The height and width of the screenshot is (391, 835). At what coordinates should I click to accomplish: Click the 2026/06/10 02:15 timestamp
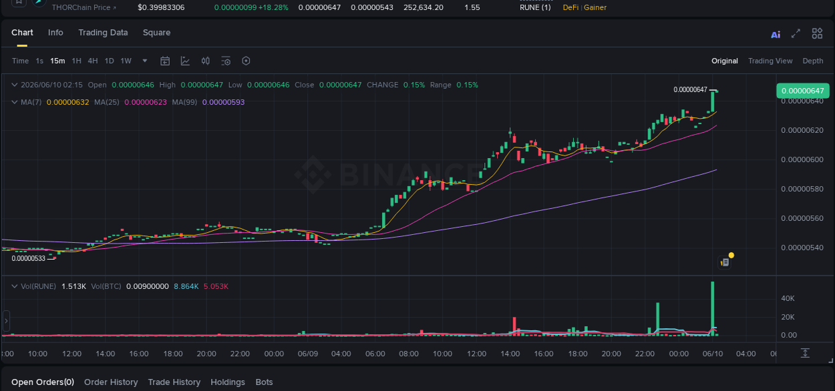[51, 85]
